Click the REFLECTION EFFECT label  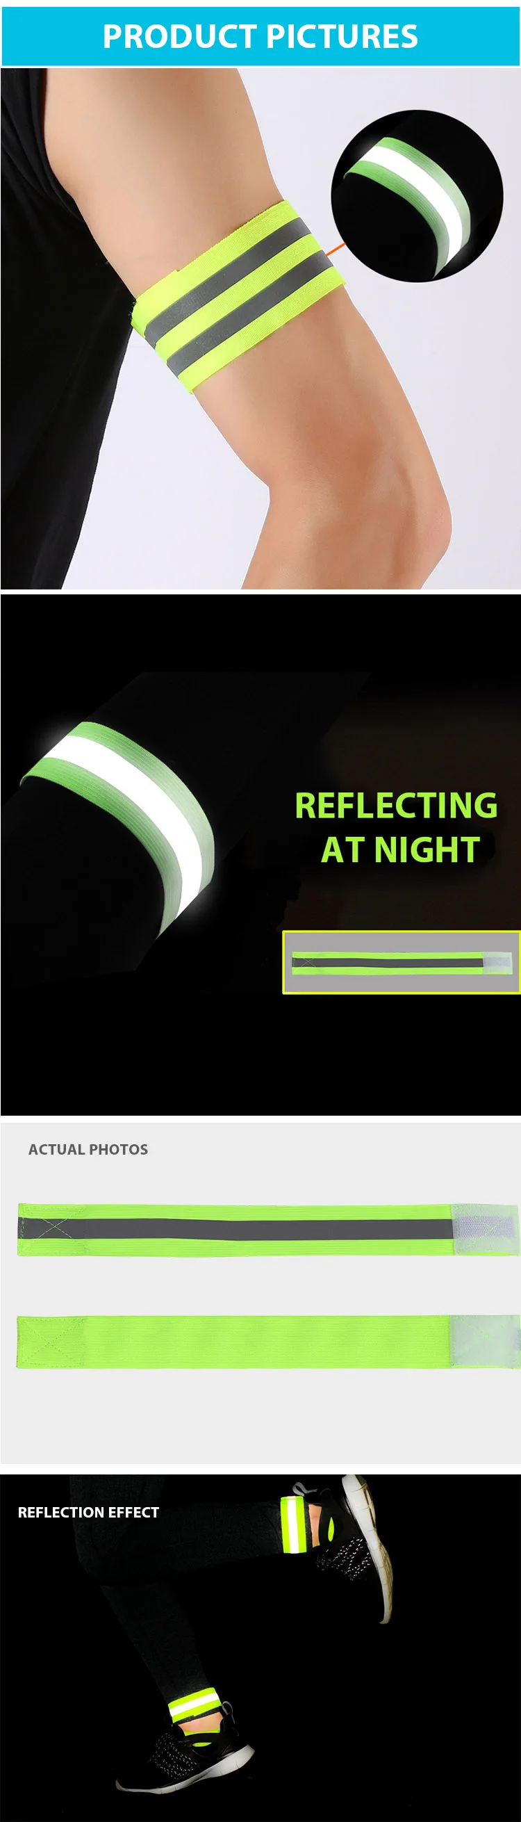click(x=88, y=1512)
